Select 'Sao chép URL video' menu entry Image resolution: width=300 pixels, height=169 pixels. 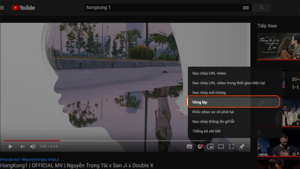[x=209, y=73]
